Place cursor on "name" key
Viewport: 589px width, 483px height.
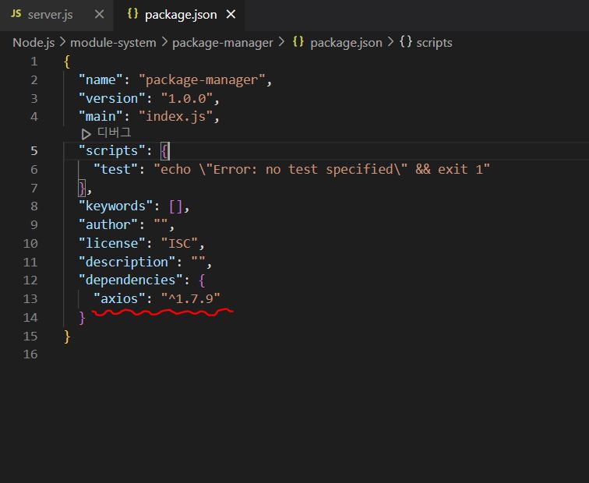[101, 80]
